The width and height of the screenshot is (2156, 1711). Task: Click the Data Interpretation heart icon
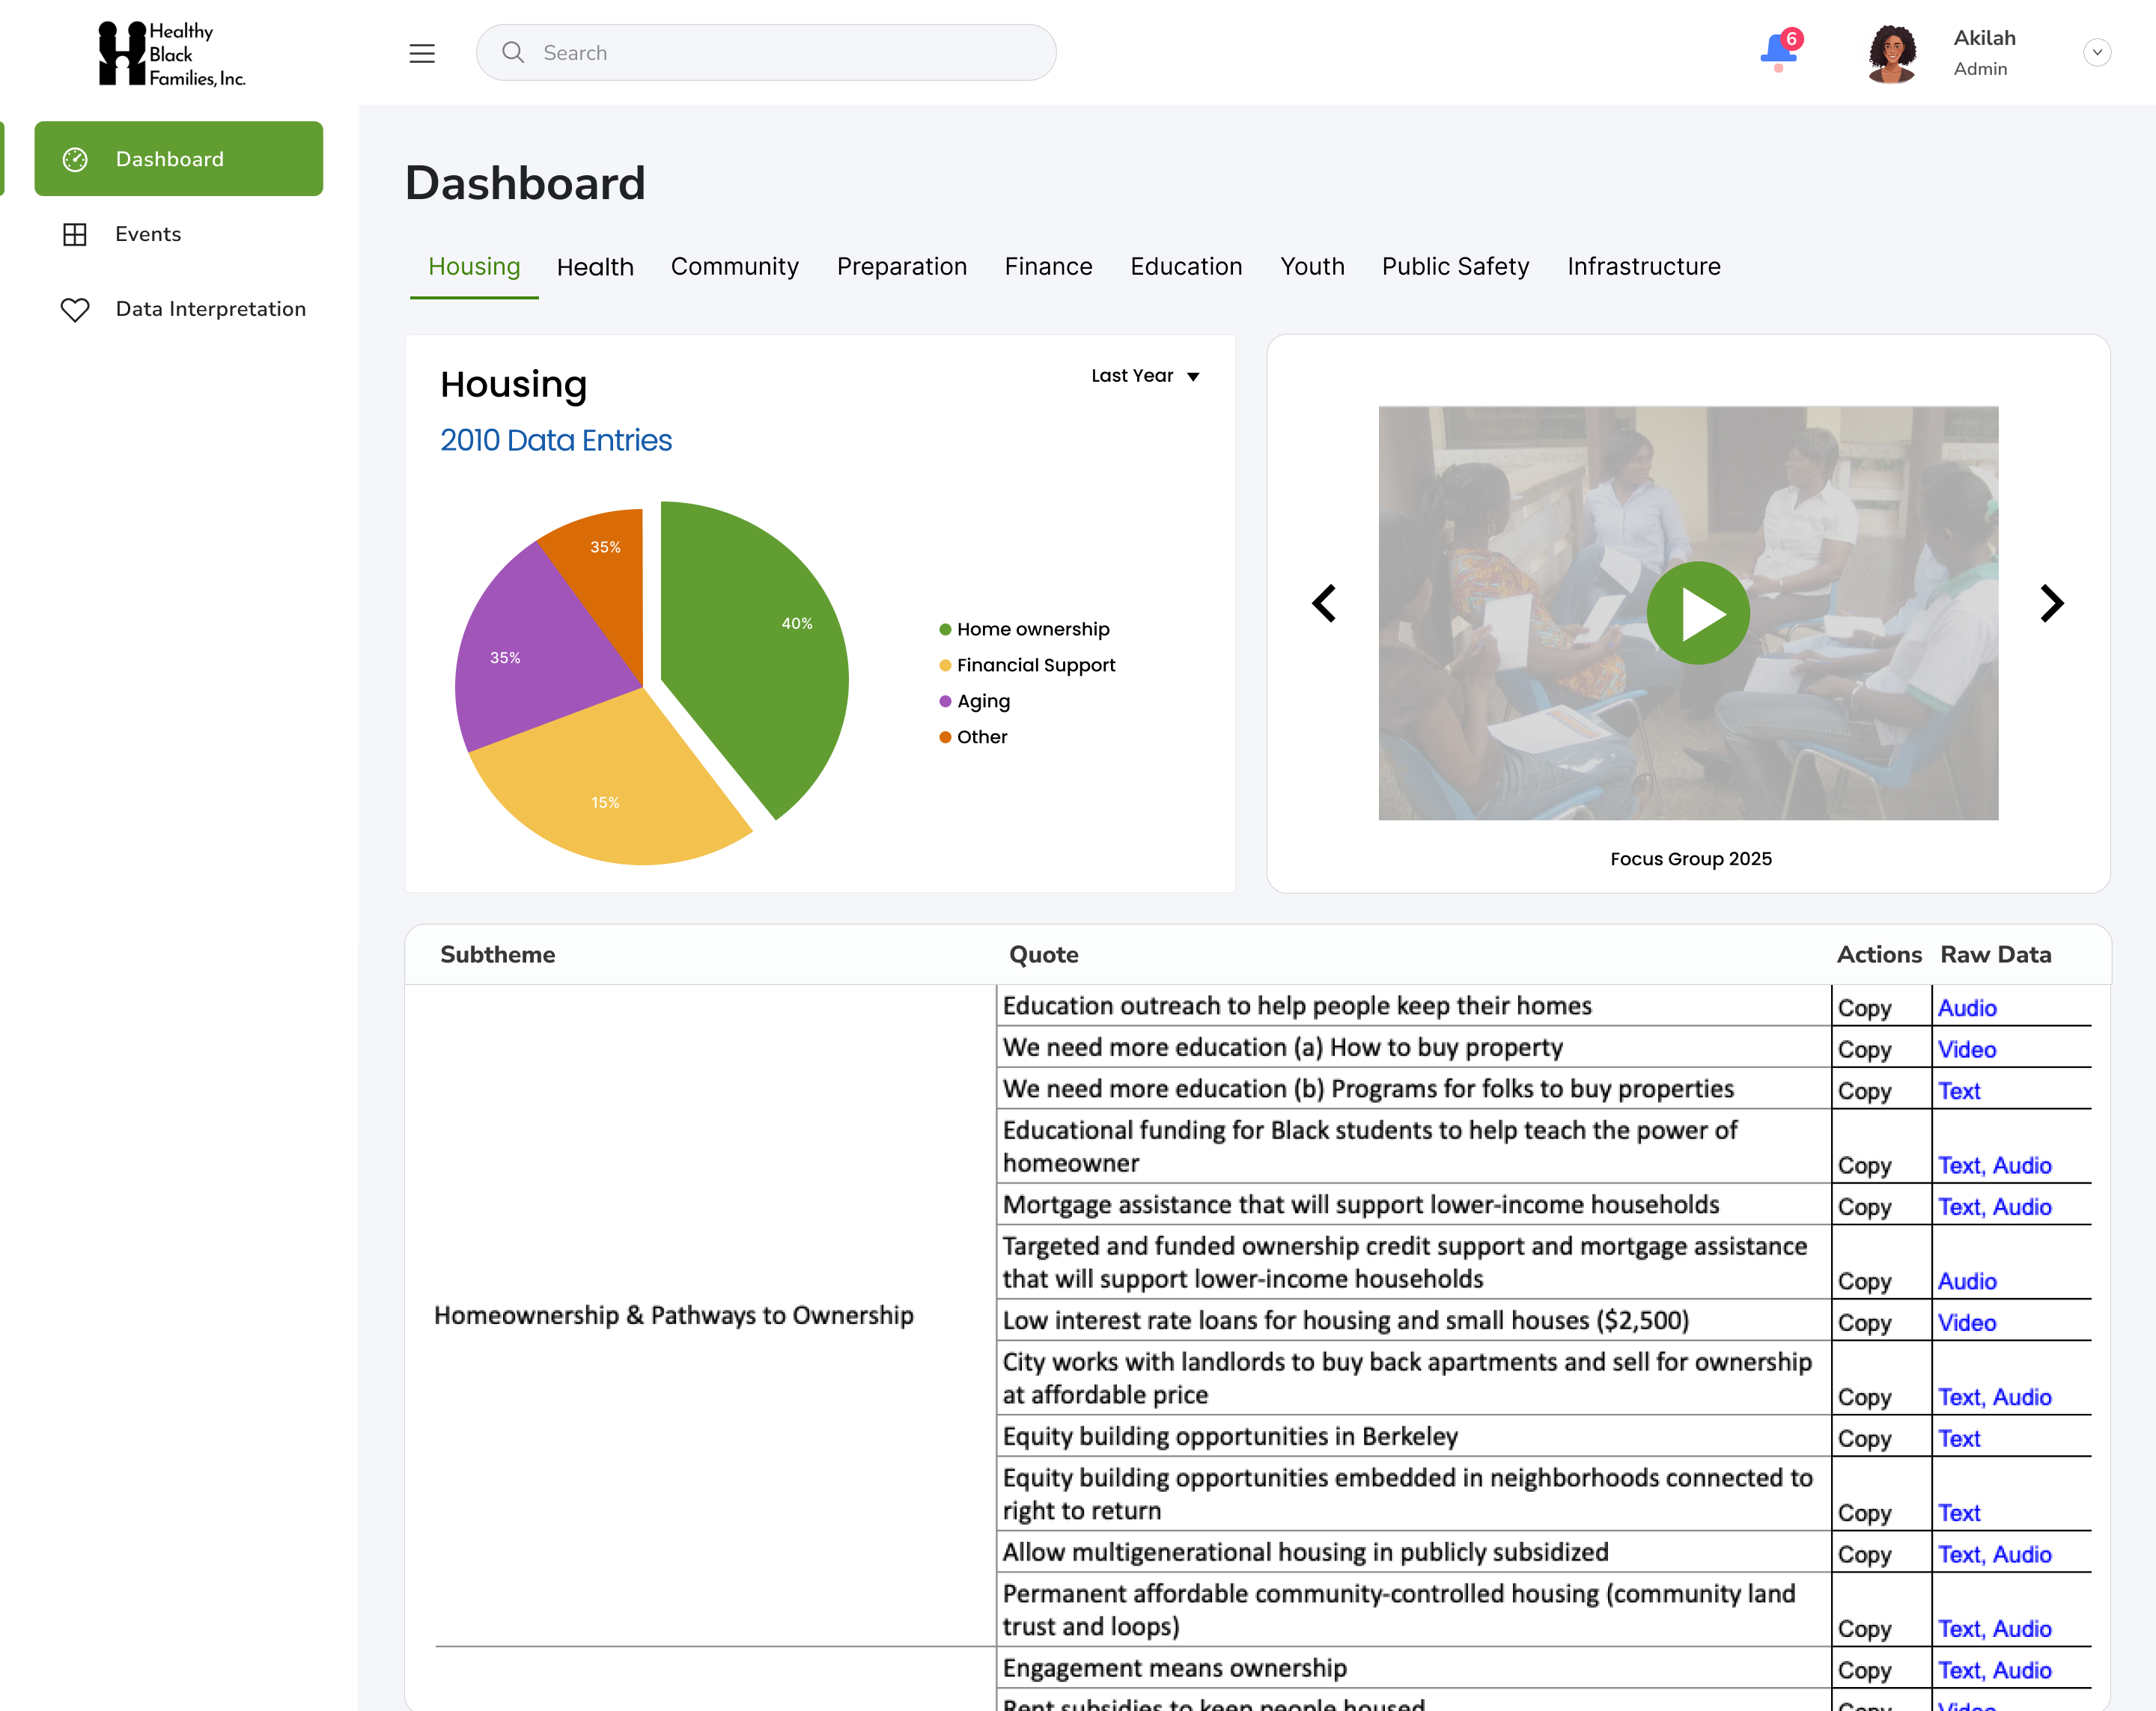[x=75, y=309]
